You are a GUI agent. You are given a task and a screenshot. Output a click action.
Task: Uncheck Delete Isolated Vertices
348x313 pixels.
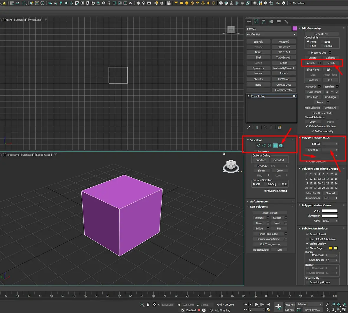[x=307, y=126]
